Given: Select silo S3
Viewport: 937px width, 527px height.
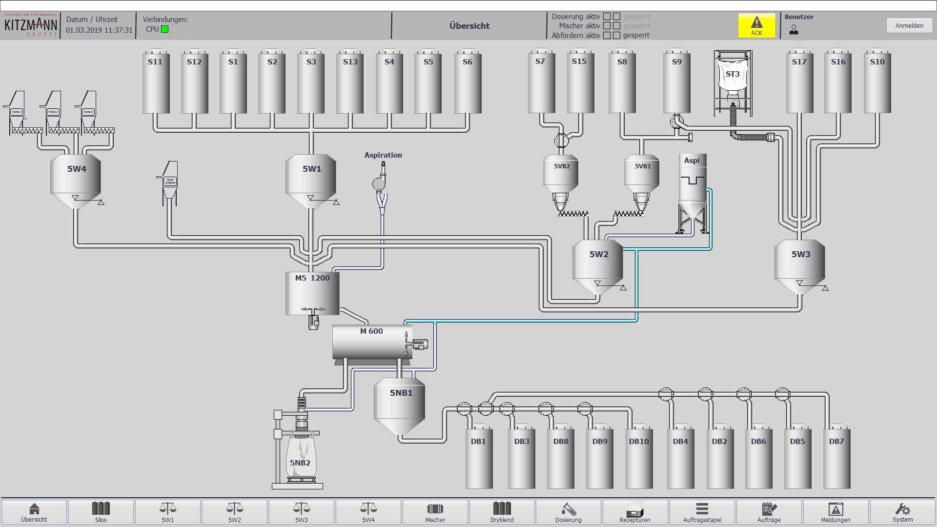Looking at the screenshot, I should click(311, 81).
